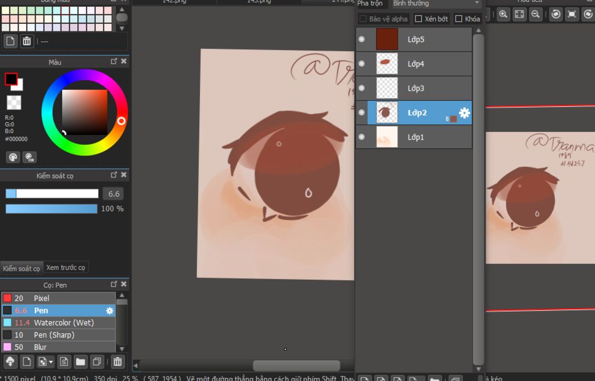Click the layer list up arrow
This screenshot has height=381, width=595.
click(x=479, y=30)
